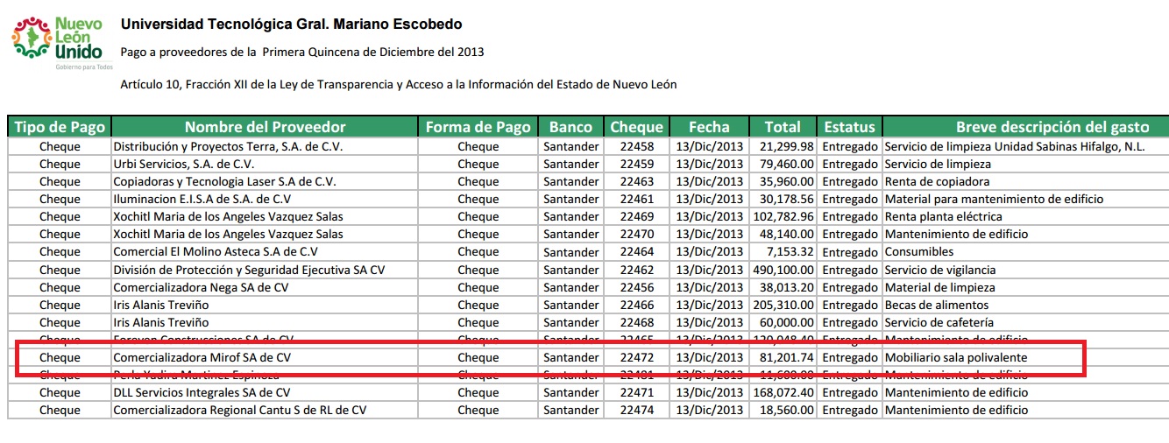Select Iris Alanis Treviño Becas de alimentos row

point(160,305)
